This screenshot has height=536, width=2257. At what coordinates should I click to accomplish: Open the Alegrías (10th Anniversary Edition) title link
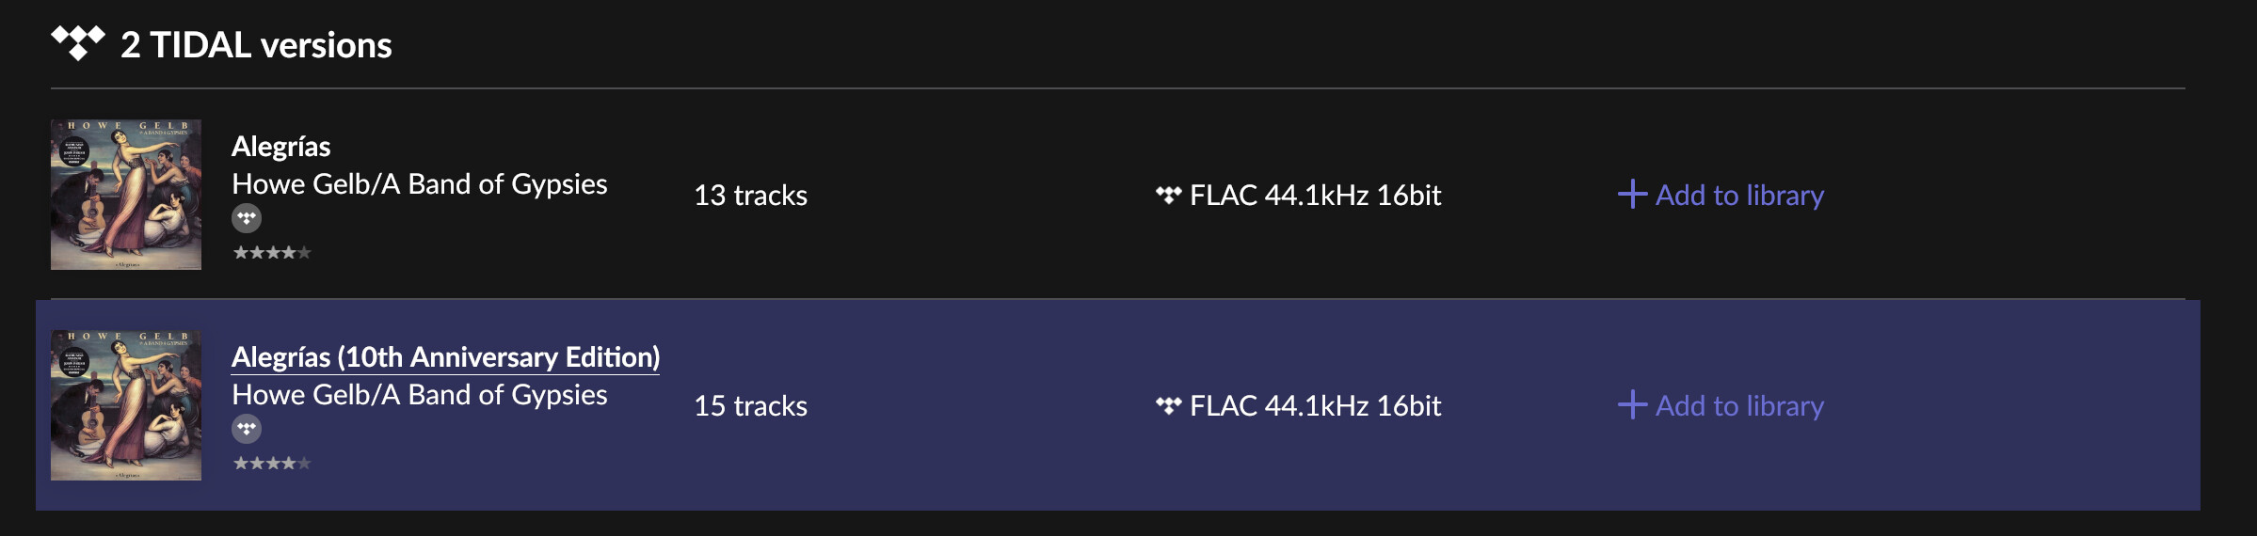click(x=445, y=357)
